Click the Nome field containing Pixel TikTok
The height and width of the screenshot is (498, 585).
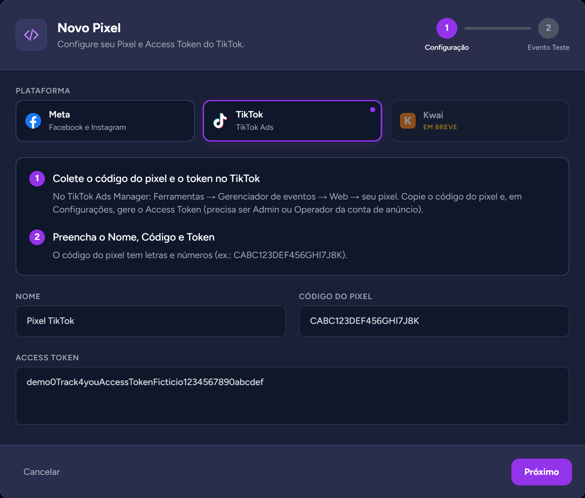(151, 321)
